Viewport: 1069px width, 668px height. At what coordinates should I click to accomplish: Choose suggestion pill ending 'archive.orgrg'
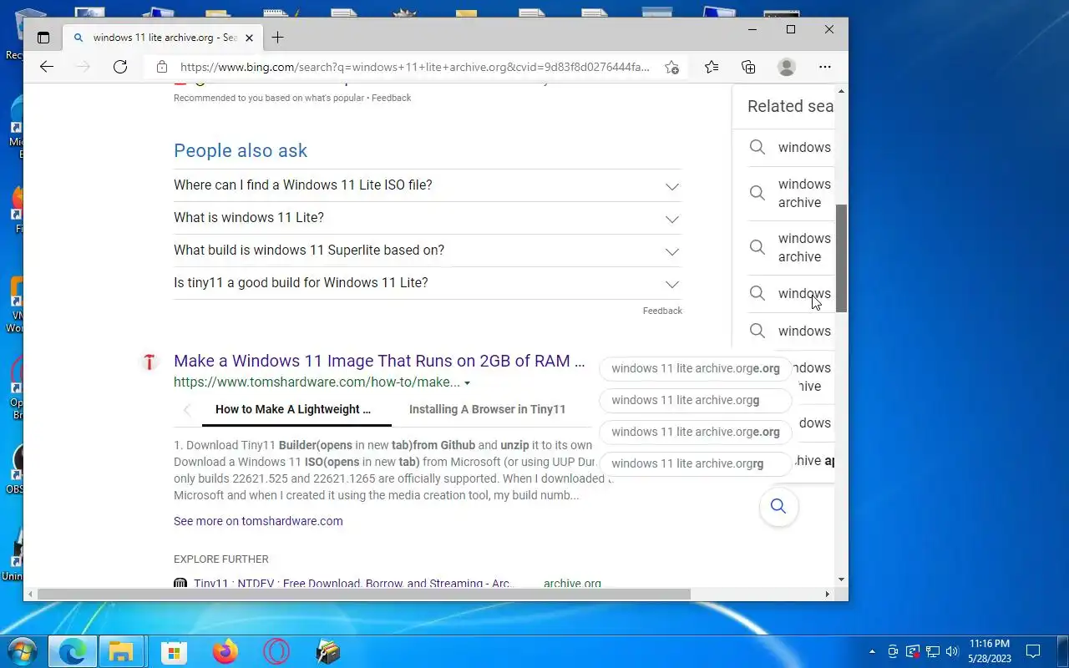[695, 463]
